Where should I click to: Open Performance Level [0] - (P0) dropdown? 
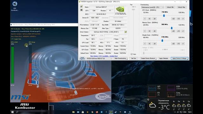pyautogui.click(x=153, y=7)
